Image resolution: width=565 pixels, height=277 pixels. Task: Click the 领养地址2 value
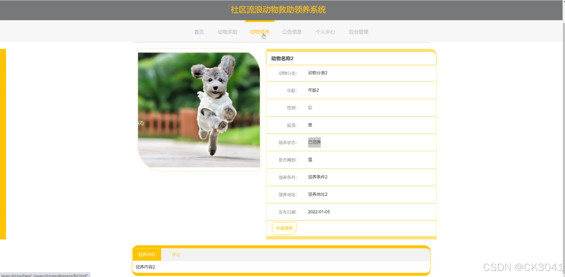(318, 194)
